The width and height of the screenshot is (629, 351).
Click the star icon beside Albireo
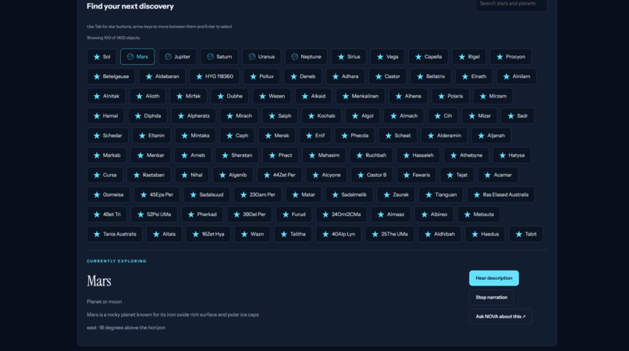(425, 214)
